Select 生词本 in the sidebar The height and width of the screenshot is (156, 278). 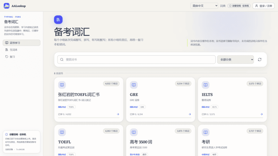coord(21,50)
